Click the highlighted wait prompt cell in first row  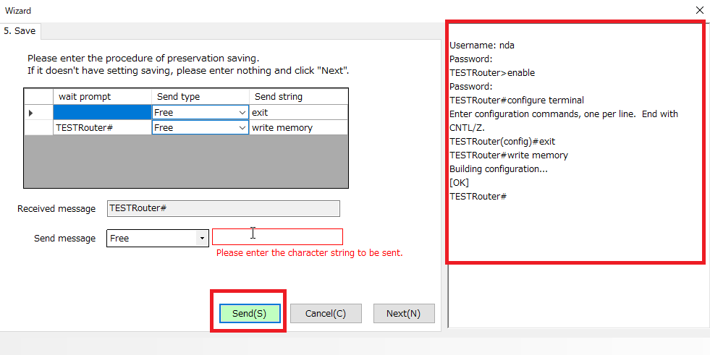tap(101, 113)
